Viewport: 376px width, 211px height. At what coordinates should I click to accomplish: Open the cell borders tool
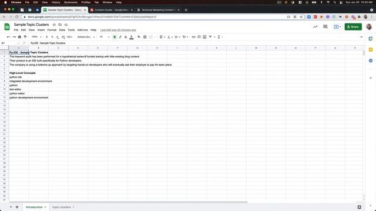(x=145, y=37)
